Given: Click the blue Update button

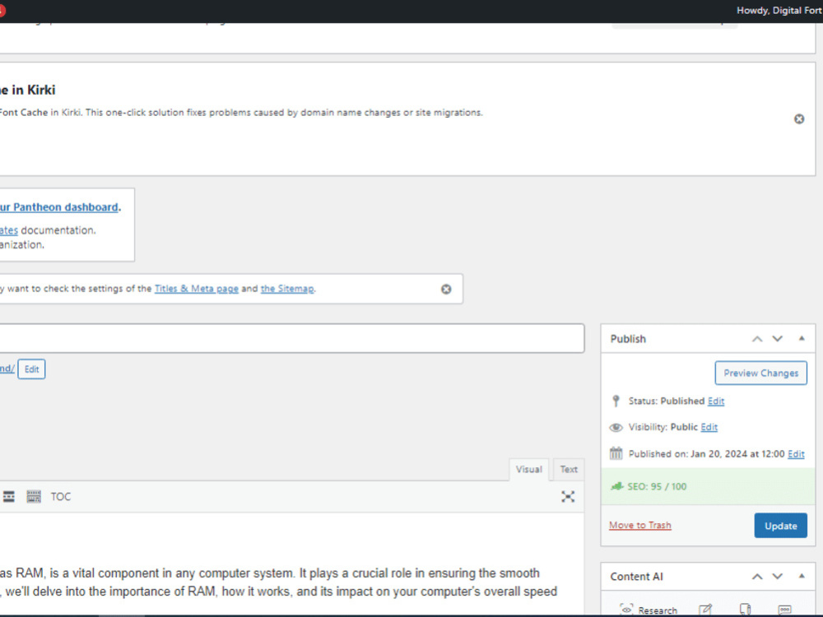Looking at the screenshot, I should [x=780, y=526].
